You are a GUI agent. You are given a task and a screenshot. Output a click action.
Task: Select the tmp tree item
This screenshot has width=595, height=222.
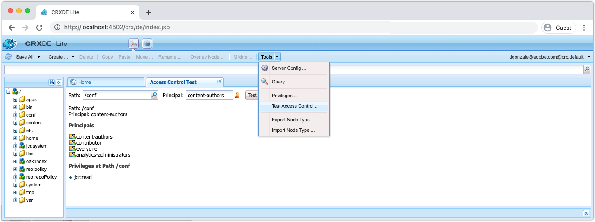[x=30, y=192]
